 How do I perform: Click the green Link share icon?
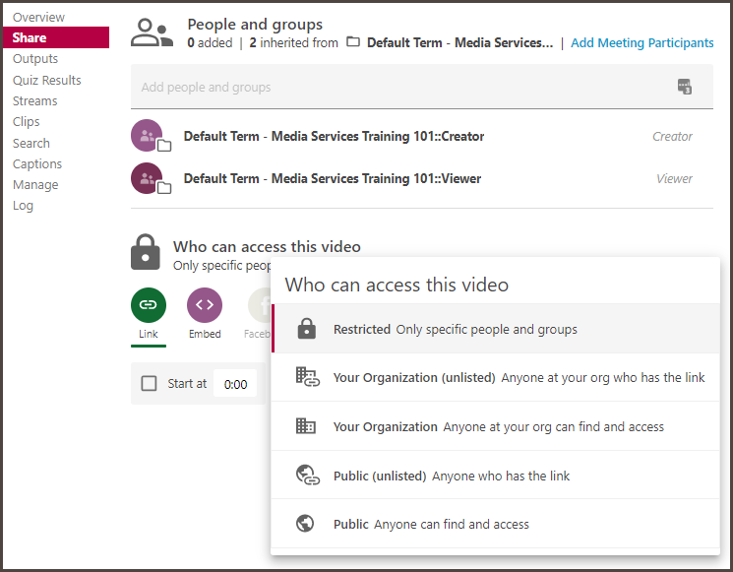tap(148, 305)
